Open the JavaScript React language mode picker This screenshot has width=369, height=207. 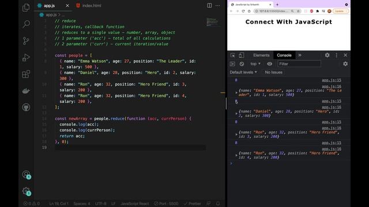pos(134,204)
